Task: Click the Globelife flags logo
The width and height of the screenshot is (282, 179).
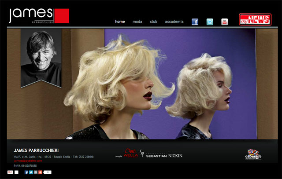Action: pyautogui.click(x=253, y=154)
